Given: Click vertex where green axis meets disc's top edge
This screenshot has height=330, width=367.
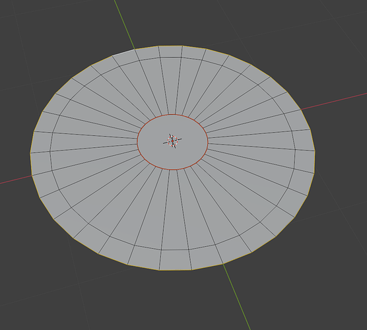Looking at the screenshot, I should point(135,49).
